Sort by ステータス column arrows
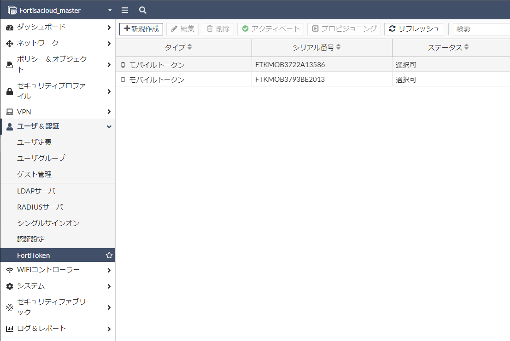 [466, 47]
